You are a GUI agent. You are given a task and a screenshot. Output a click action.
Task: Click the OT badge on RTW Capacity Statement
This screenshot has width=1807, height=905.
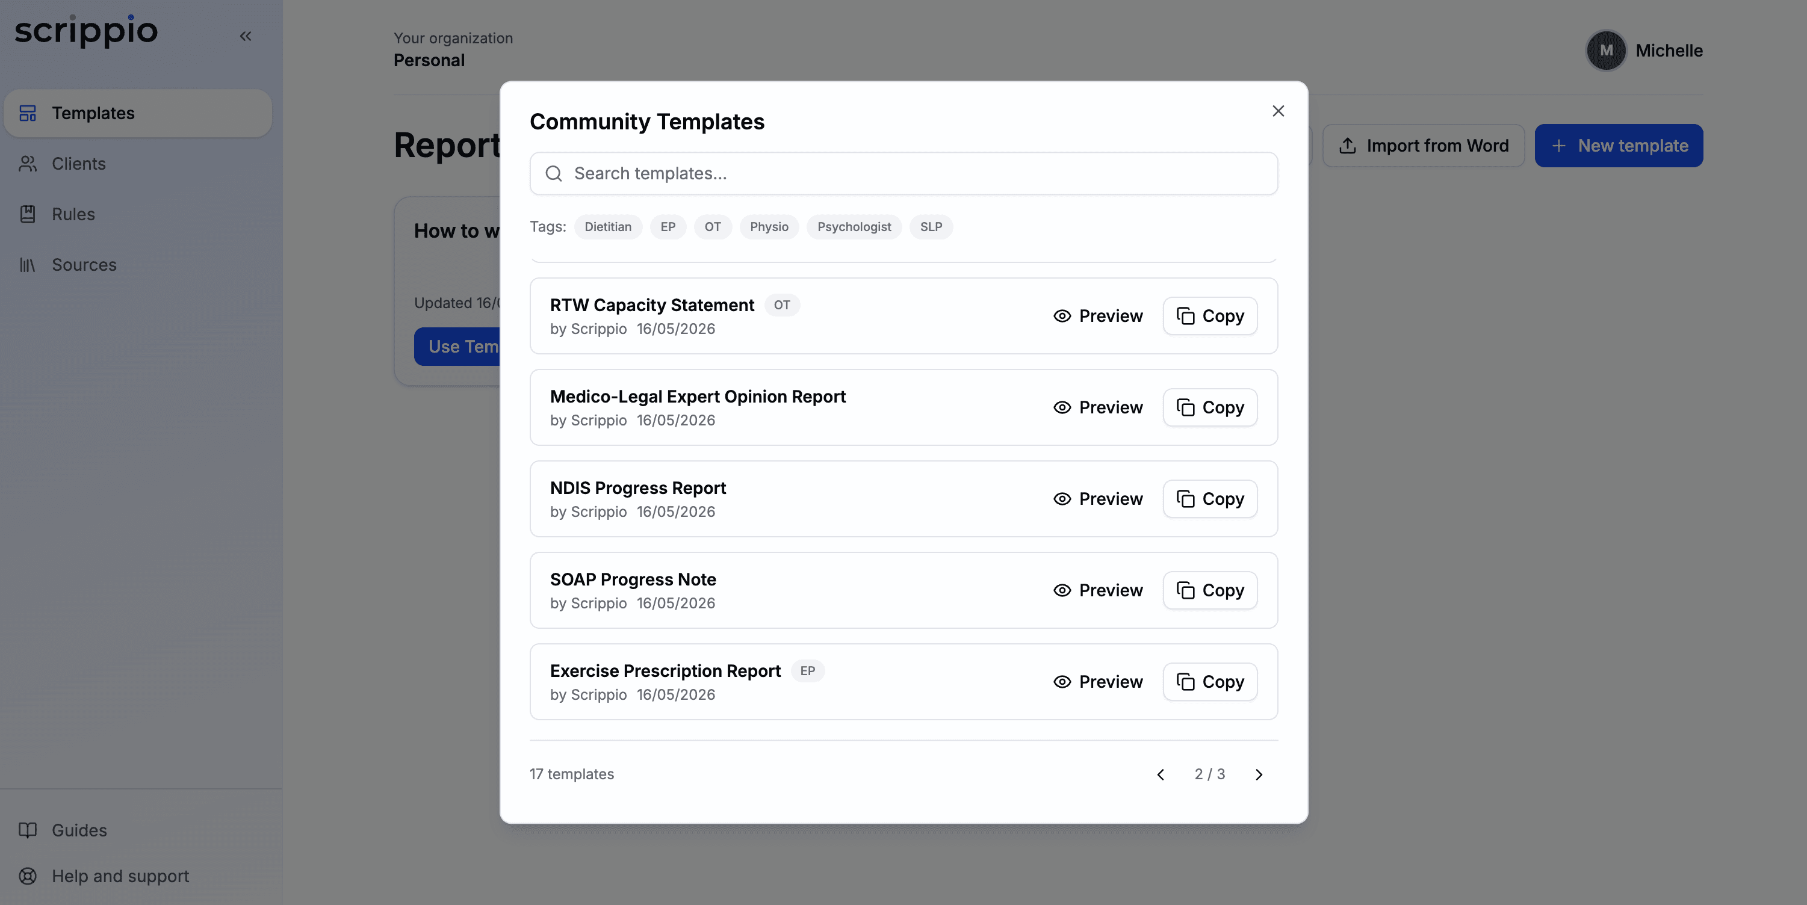tap(781, 305)
